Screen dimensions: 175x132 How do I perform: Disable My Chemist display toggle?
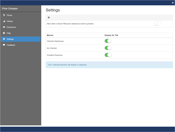click(108, 48)
